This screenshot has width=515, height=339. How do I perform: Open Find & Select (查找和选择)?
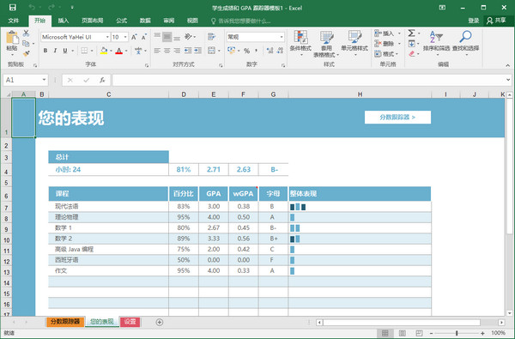(466, 43)
